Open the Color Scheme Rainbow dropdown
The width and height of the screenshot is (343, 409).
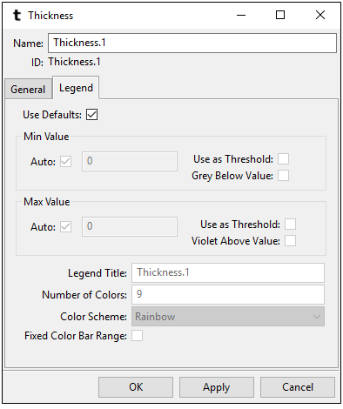[228, 317]
